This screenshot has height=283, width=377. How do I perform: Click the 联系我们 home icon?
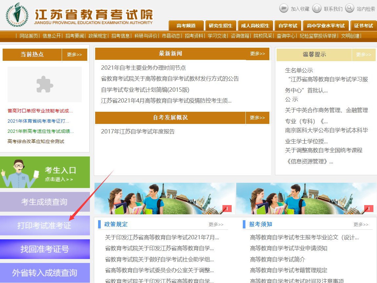(317, 8)
